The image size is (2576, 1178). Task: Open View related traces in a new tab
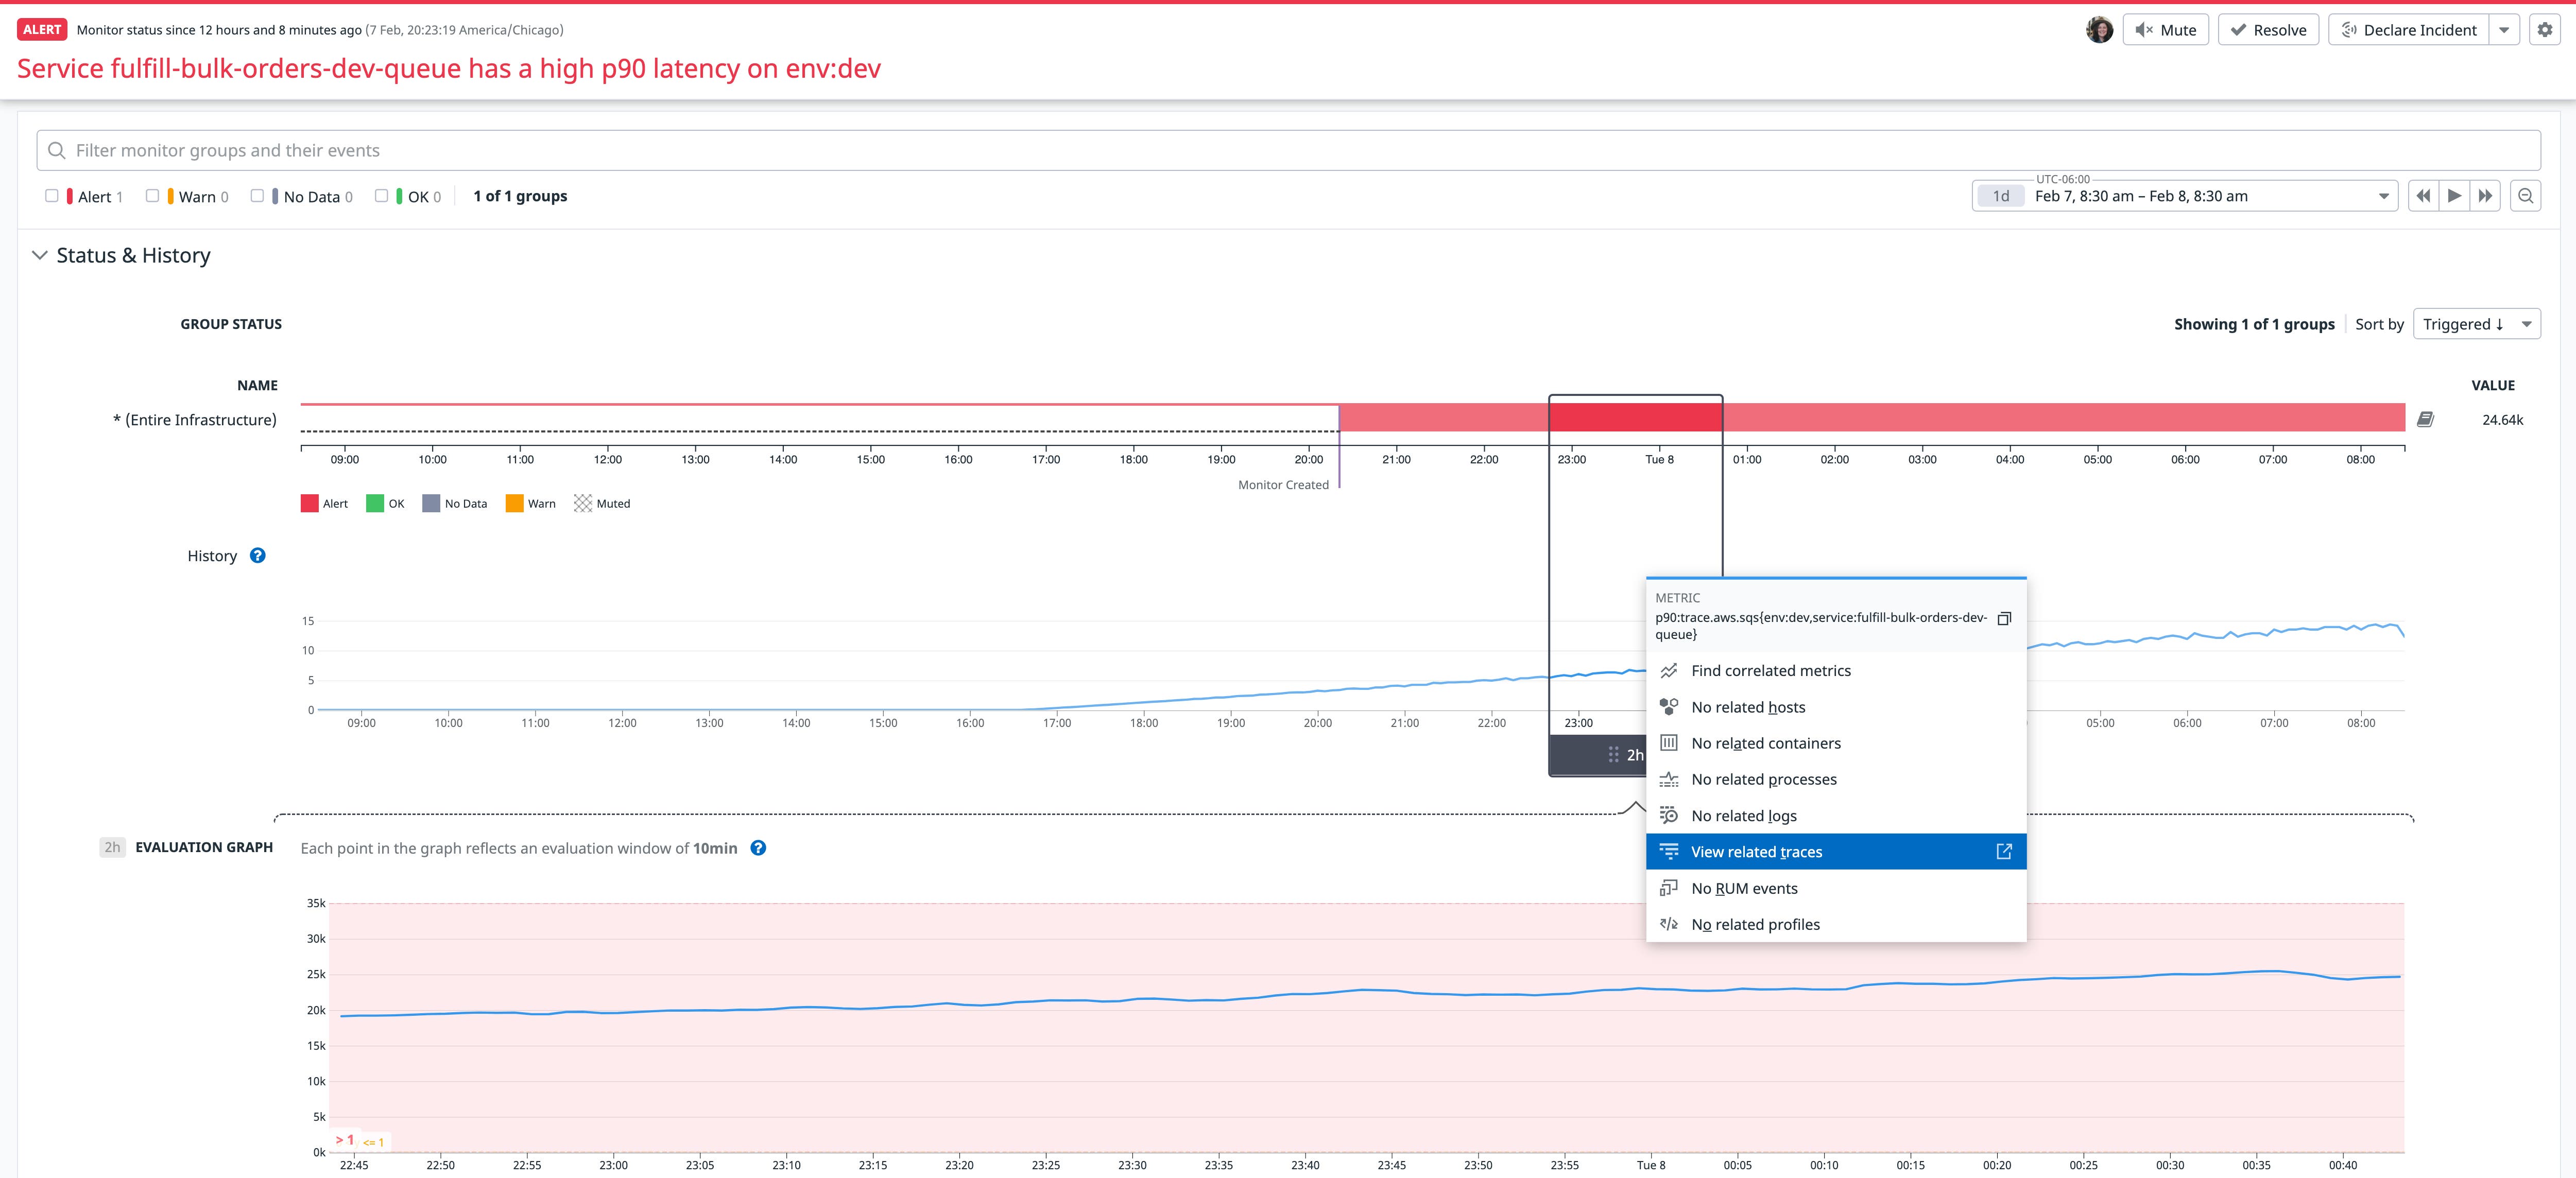click(2004, 851)
